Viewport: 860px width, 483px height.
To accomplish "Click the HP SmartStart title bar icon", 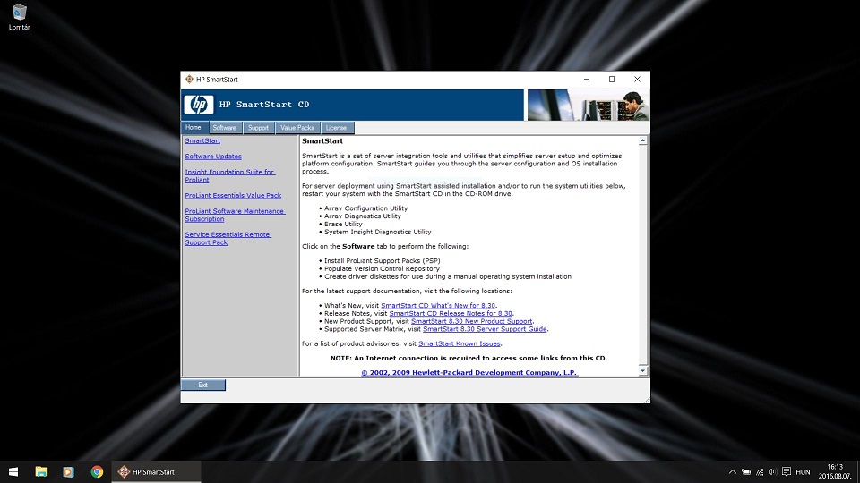I will click(x=189, y=80).
